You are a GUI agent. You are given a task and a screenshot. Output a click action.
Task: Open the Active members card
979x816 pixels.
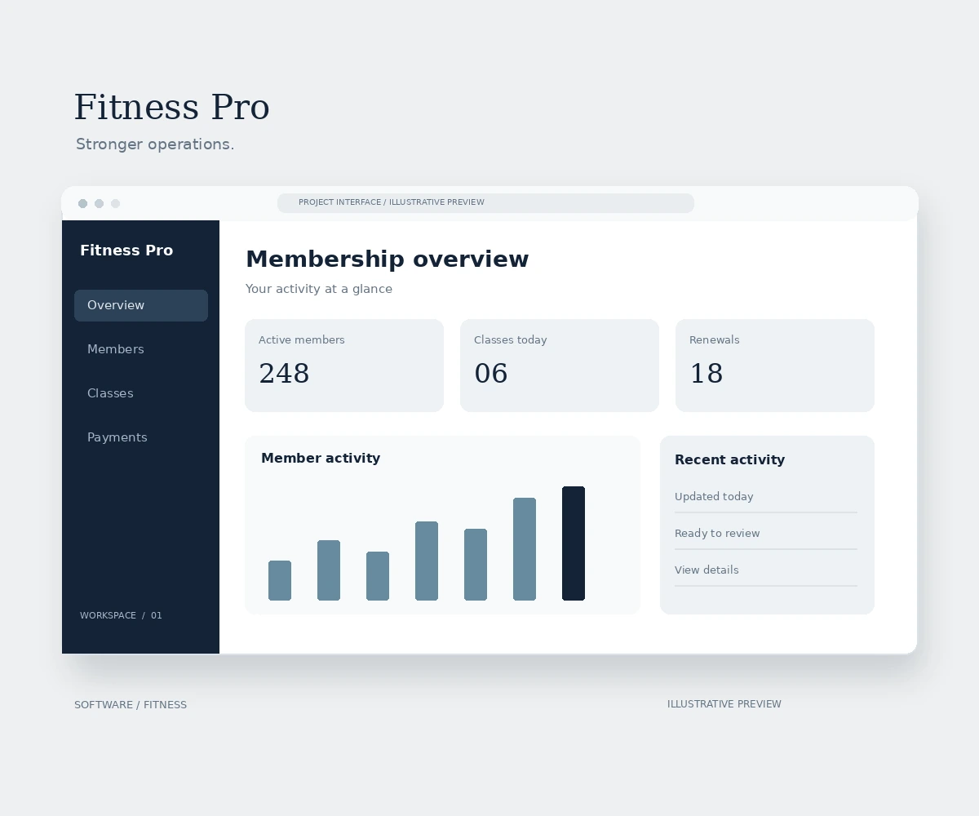point(344,366)
